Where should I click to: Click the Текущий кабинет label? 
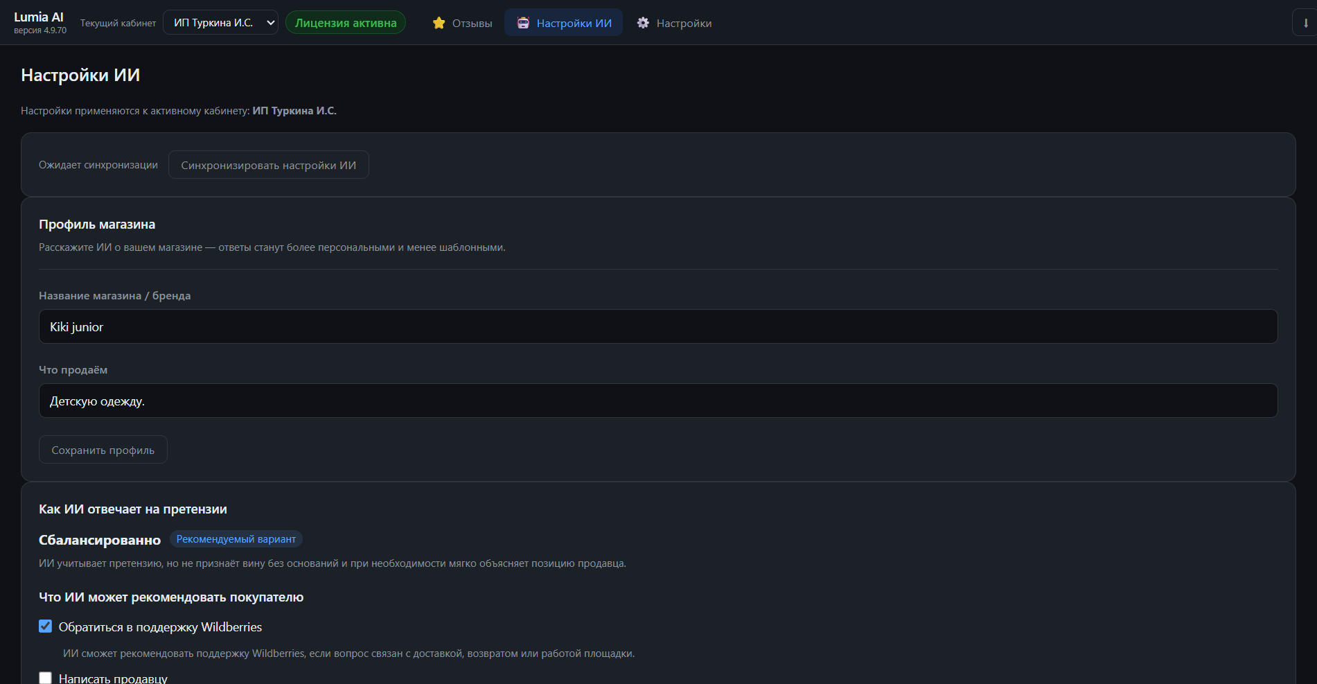click(x=118, y=23)
